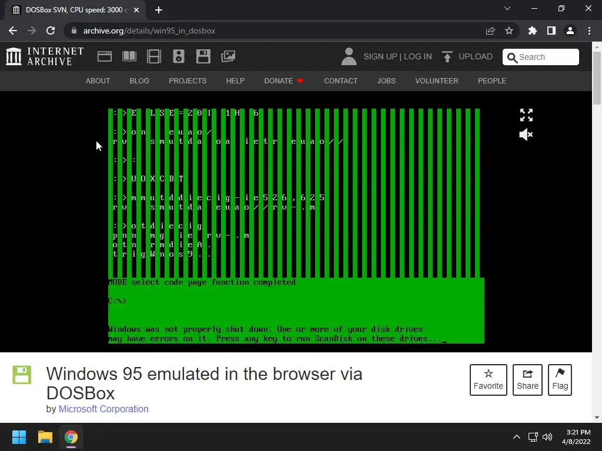Select the DOSBox SVN tab
This screenshot has height=451, width=602.
[75, 10]
